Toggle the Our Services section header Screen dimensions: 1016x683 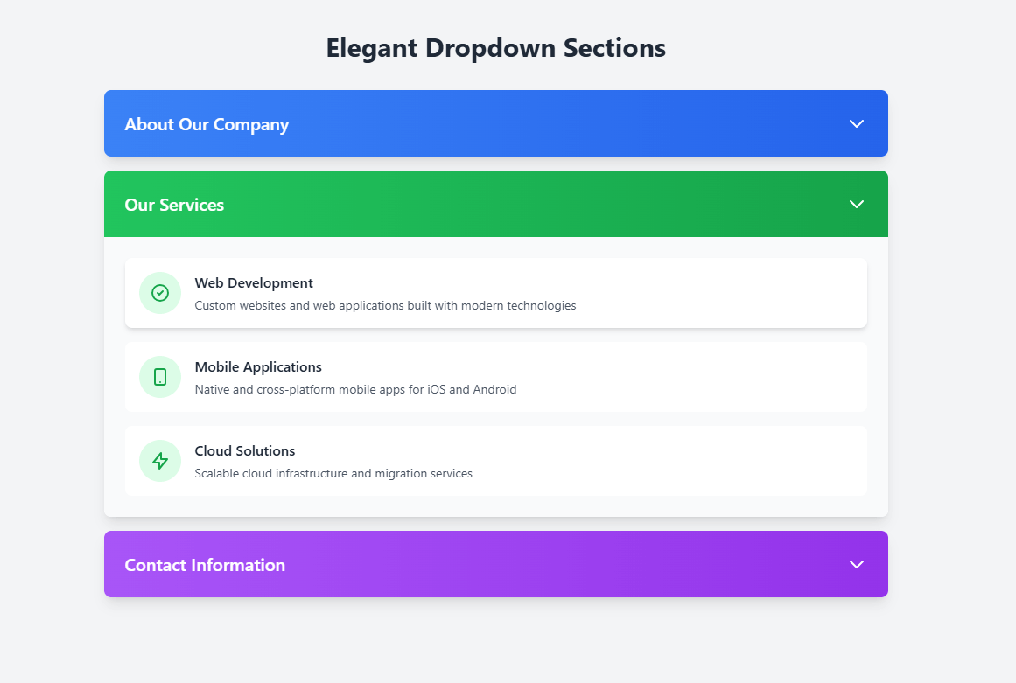(495, 204)
